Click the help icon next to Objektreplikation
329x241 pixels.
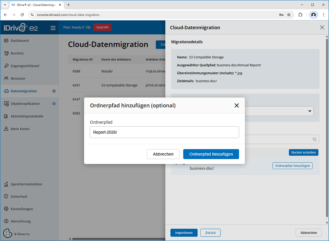[x=54, y=104]
